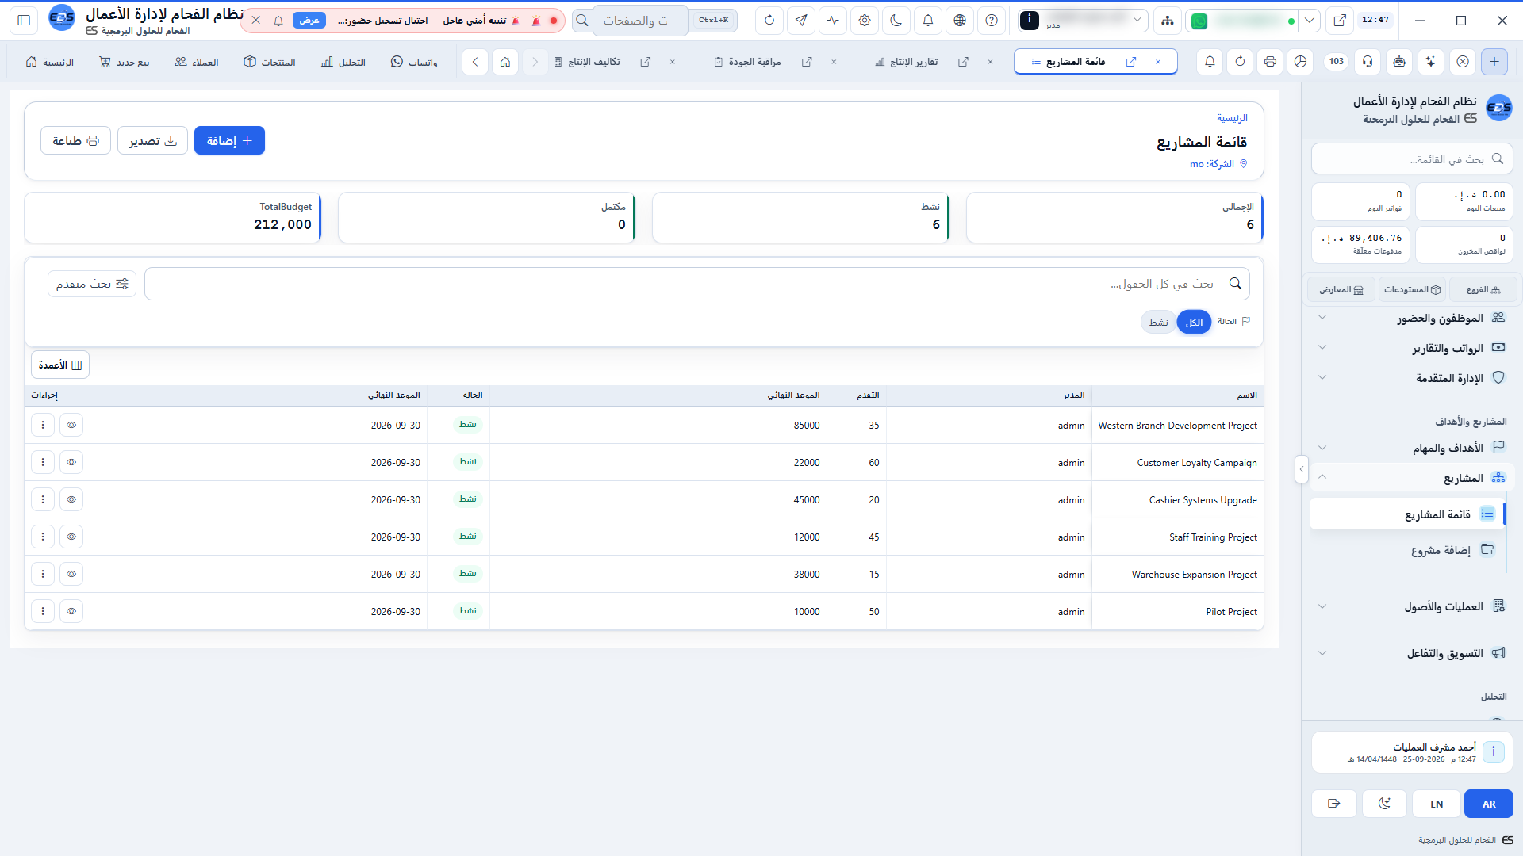This screenshot has height=856, width=1523.
Task: Open actions menu for Staff Training Project
Action: pyautogui.click(x=43, y=537)
